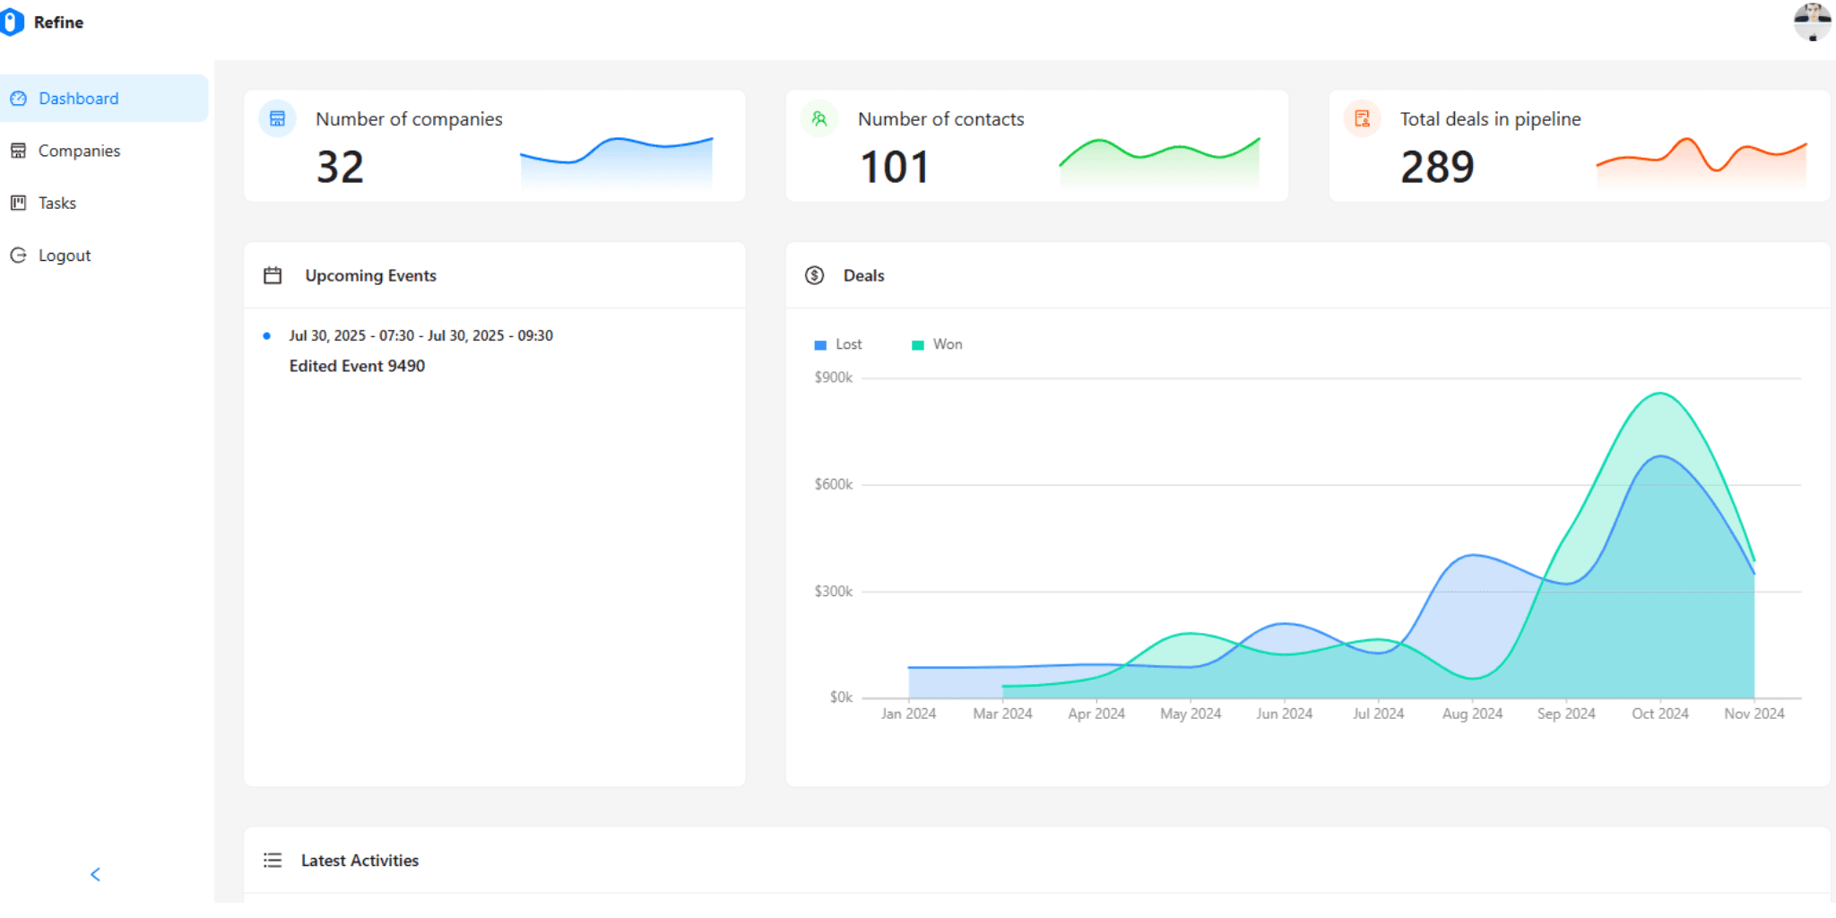Click the Total deals in pipeline title
This screenshot has height=918, width=1836.
[x=1490, y=119]
